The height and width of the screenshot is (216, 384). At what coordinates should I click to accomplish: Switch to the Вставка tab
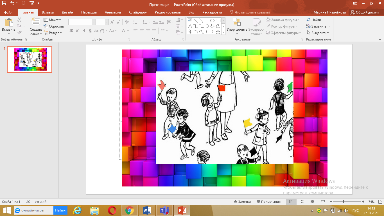[48, 12]
